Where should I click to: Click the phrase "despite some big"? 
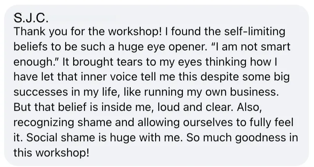(x=250, y=77)
